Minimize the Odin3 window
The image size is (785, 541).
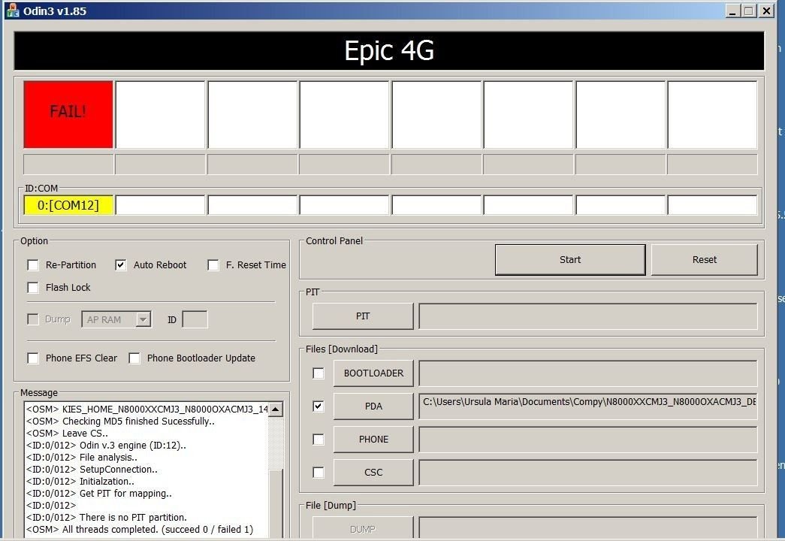tap(733, 11)
